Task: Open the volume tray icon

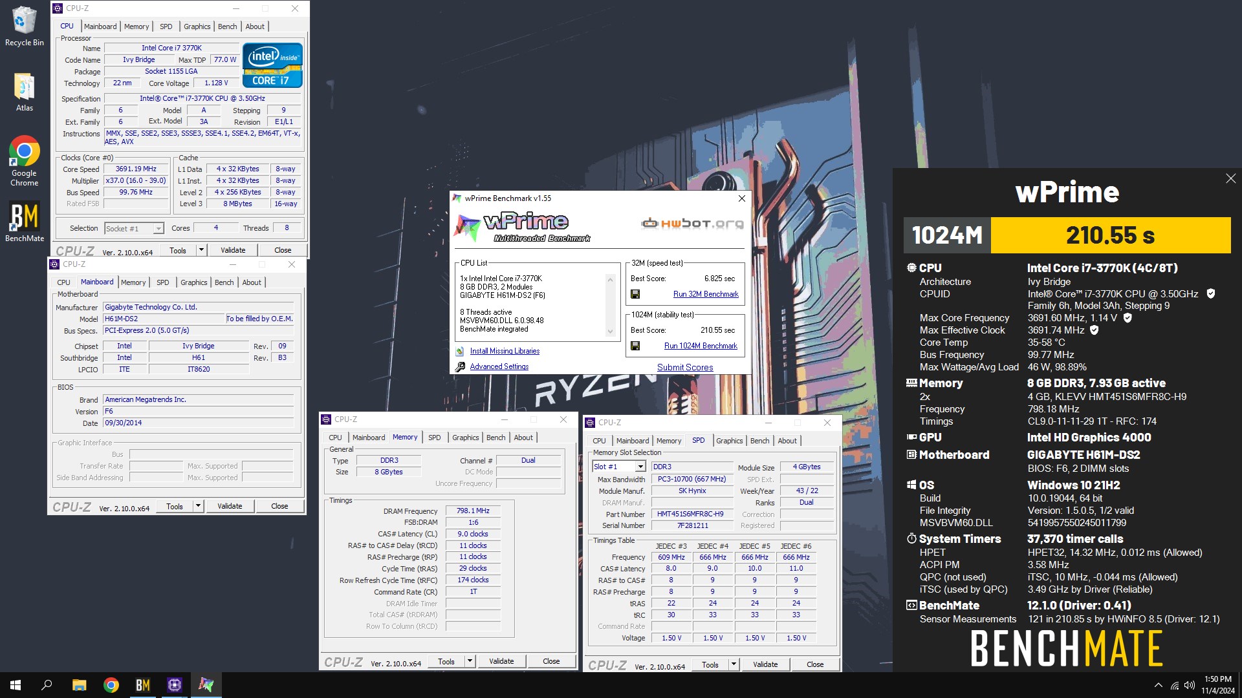Action: (x=1190, y=686)
